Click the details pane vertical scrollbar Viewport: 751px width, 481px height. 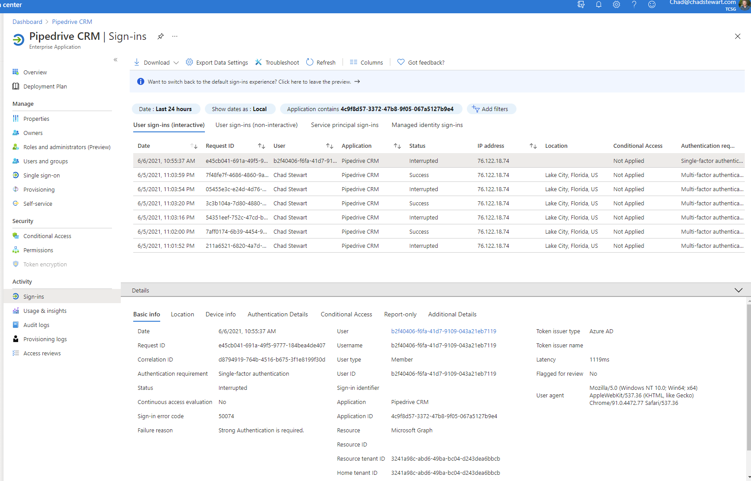click(749, 376)
